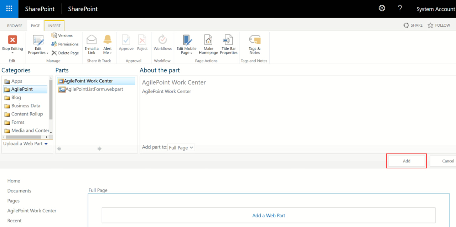Click the Add button

coord(406,161)
